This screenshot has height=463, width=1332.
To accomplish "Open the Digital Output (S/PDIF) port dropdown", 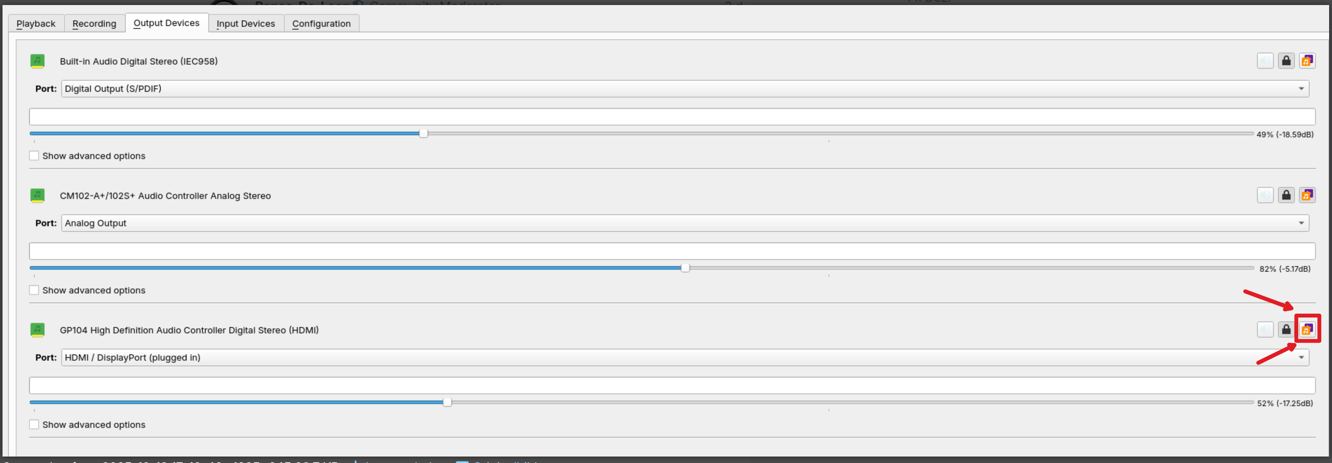I will pyautogui.click(x=685, y=89).
